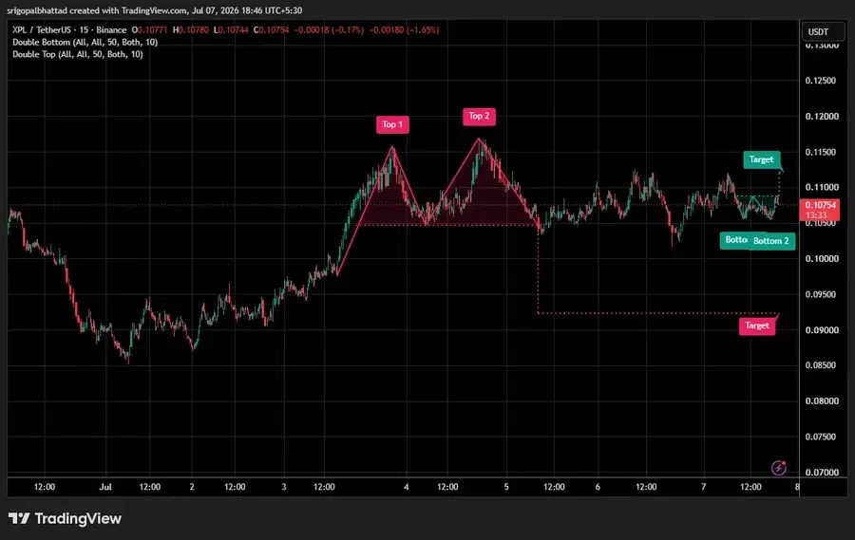The image size is (855, 540).
Task: Click the Double Bottom indicator legend
Action: coord(85,42)
